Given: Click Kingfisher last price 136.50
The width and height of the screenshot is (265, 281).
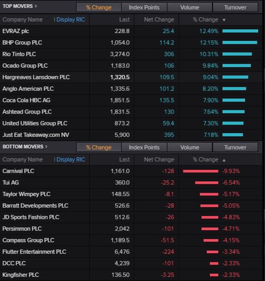Looking at the screenshot, I should pyautogui.click(x=121, y=275).
